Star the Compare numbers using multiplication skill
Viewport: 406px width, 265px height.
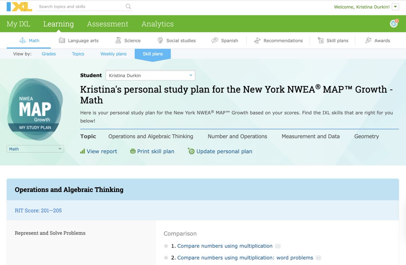(x=166, y=246)
